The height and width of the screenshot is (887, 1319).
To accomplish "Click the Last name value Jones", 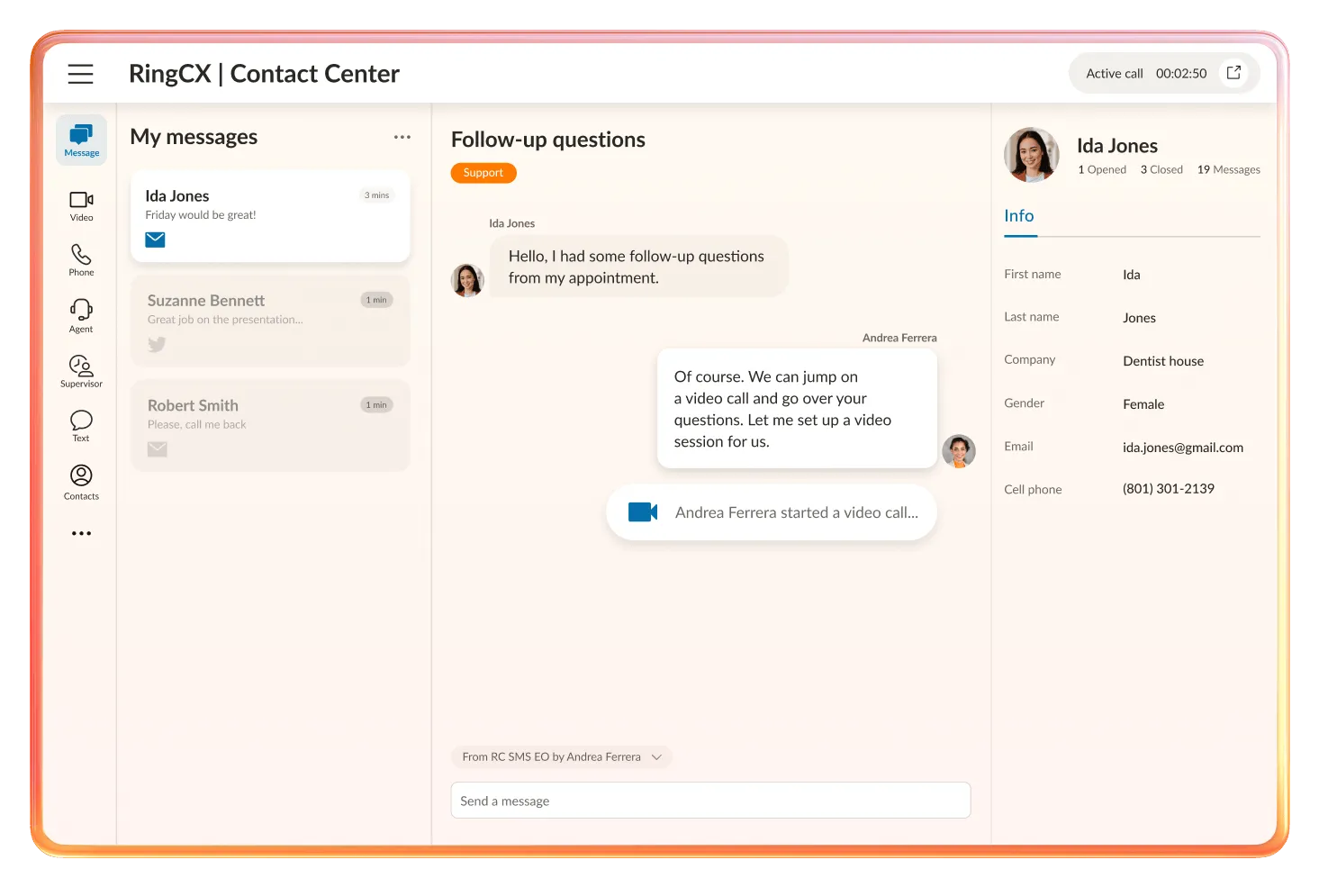I will 1139,318.
